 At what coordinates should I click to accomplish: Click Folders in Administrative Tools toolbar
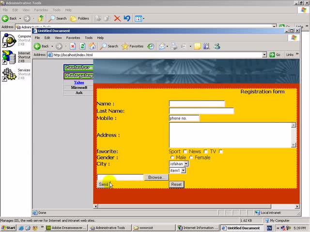pos(79,18)
